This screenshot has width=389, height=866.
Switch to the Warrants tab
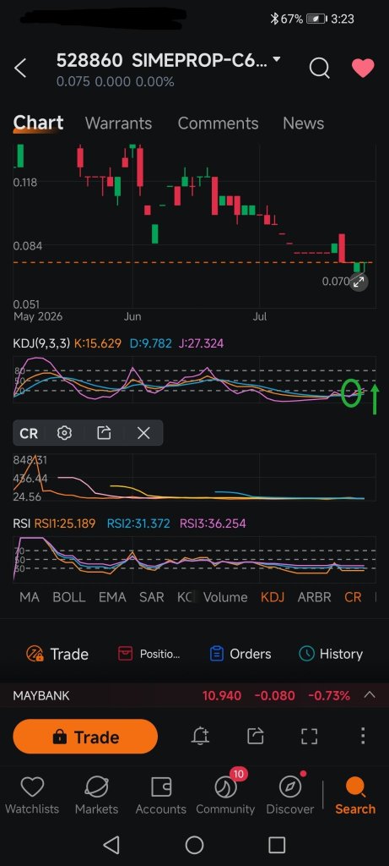click(118, 123)
